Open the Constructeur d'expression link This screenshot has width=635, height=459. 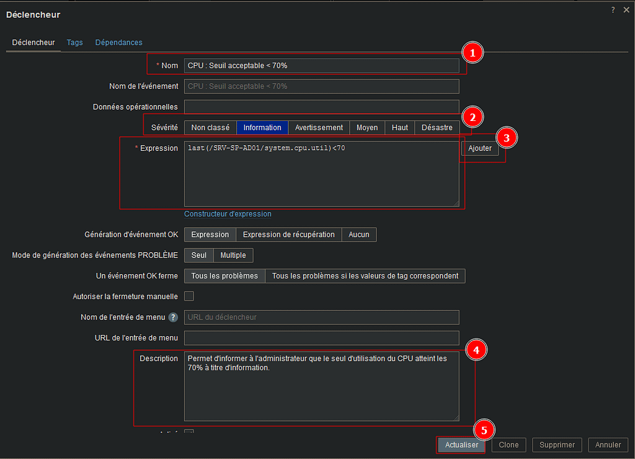tap(228, 214)
